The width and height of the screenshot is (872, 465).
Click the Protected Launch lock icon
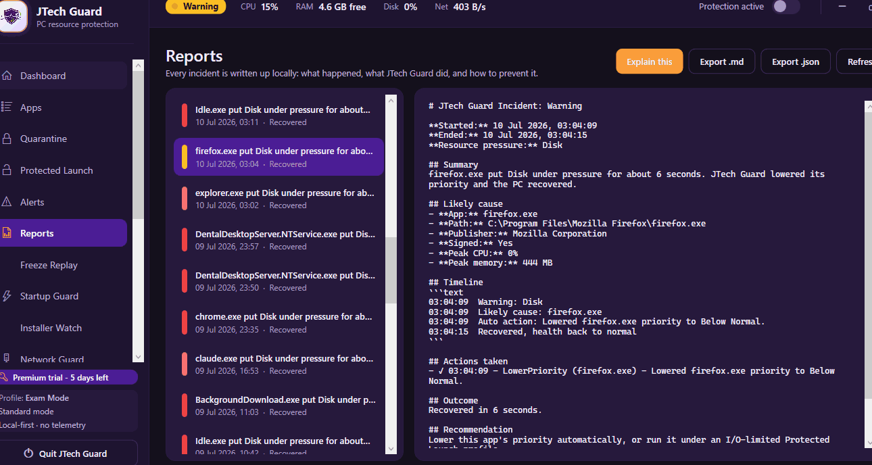tap(7, 170)
